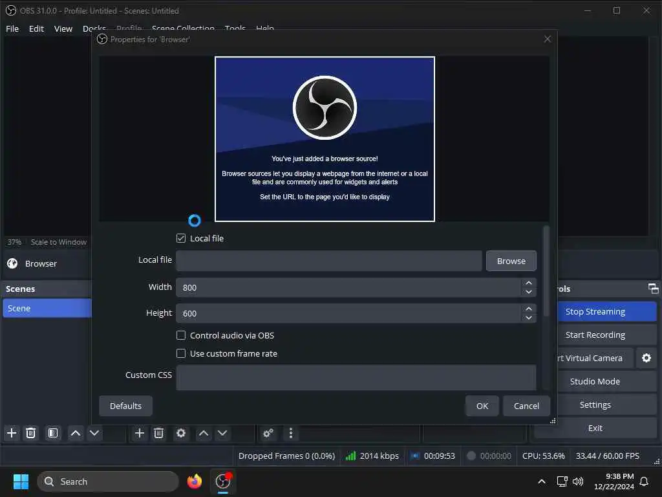Open the taskbar clock and date

tap(614, 481)
